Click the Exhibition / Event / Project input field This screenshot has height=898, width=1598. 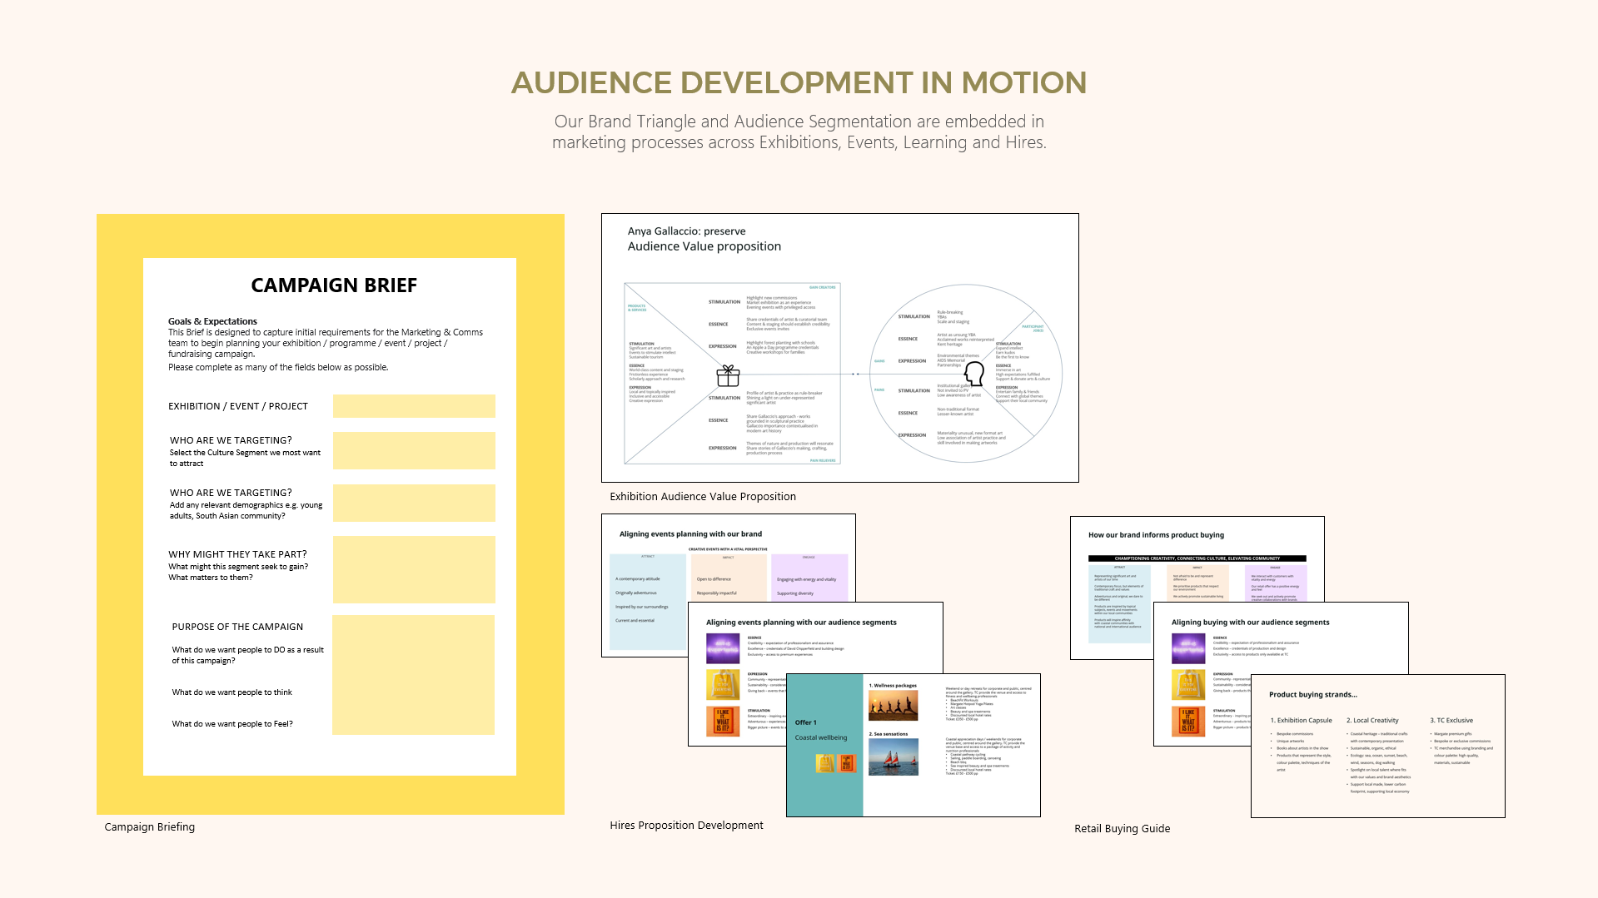(414, 406)
